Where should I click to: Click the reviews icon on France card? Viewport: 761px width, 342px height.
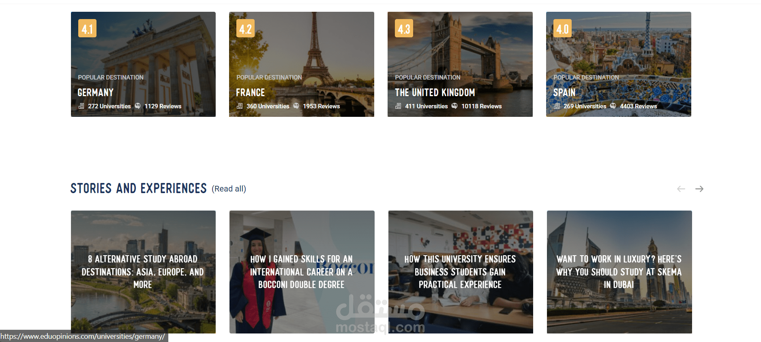click(296, 106)
